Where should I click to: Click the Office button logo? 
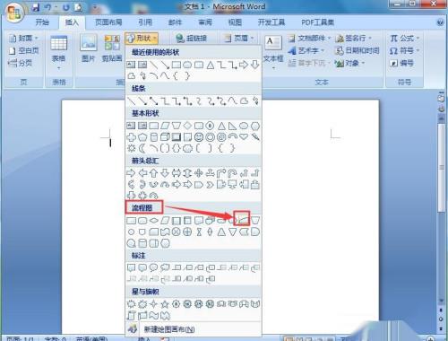tap(14, 13)
